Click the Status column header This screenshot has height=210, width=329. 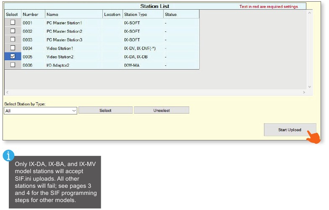[180, 14]
